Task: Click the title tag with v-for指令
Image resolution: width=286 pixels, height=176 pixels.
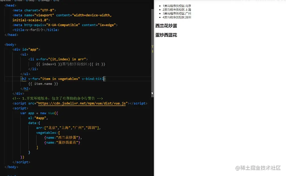Action: [36, 30]
